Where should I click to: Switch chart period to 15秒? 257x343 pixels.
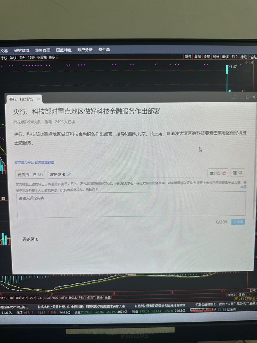[31, 57]
